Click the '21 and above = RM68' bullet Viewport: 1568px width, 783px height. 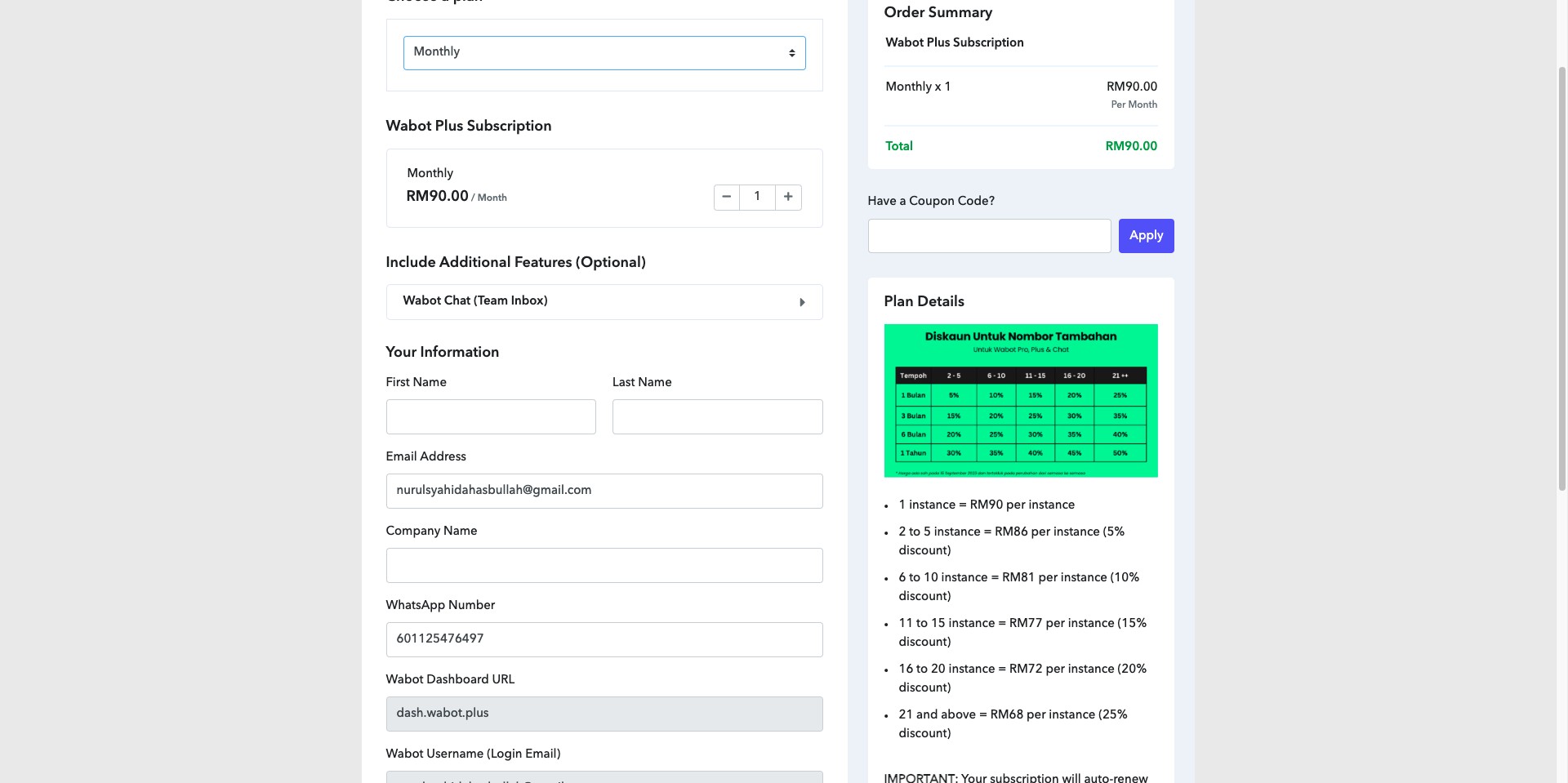tap(1013, 723)
